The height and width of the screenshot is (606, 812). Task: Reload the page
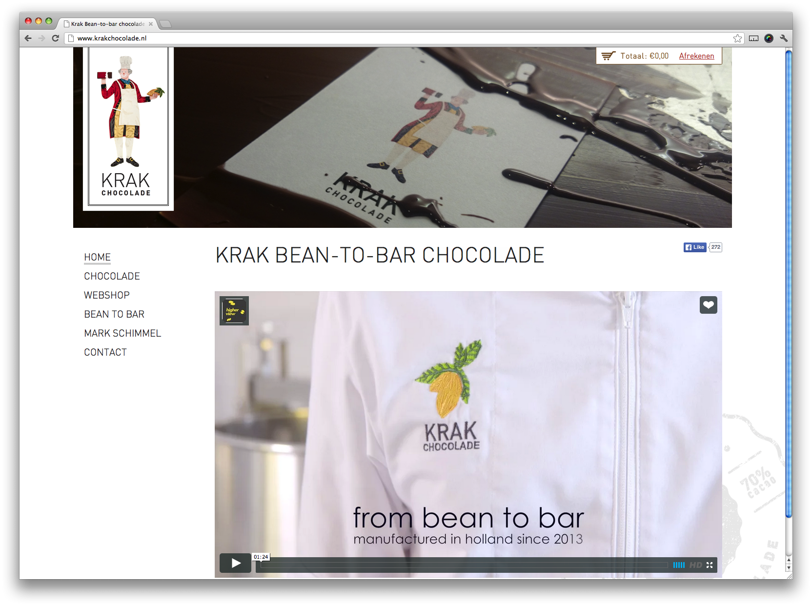tap(55, 39)
